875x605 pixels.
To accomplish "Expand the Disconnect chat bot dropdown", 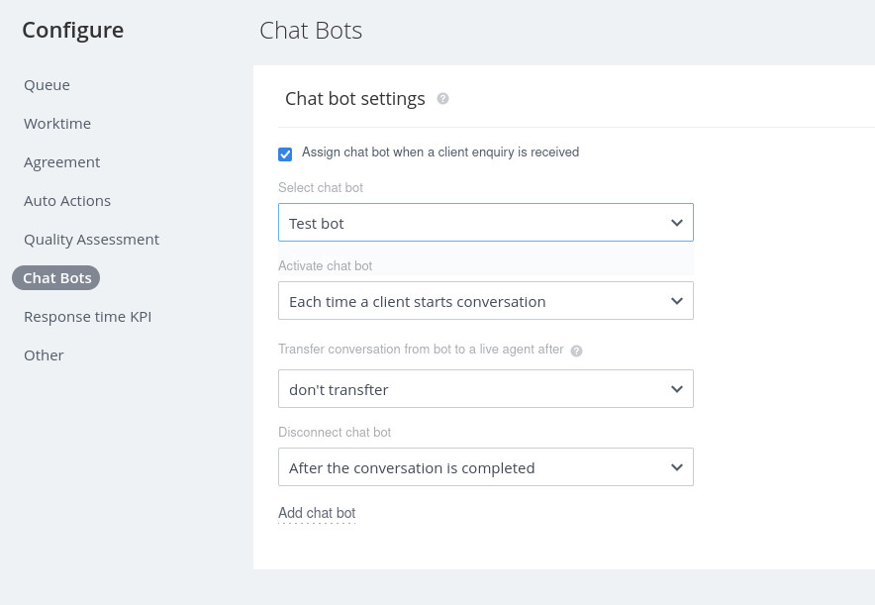I will [475, 467].
